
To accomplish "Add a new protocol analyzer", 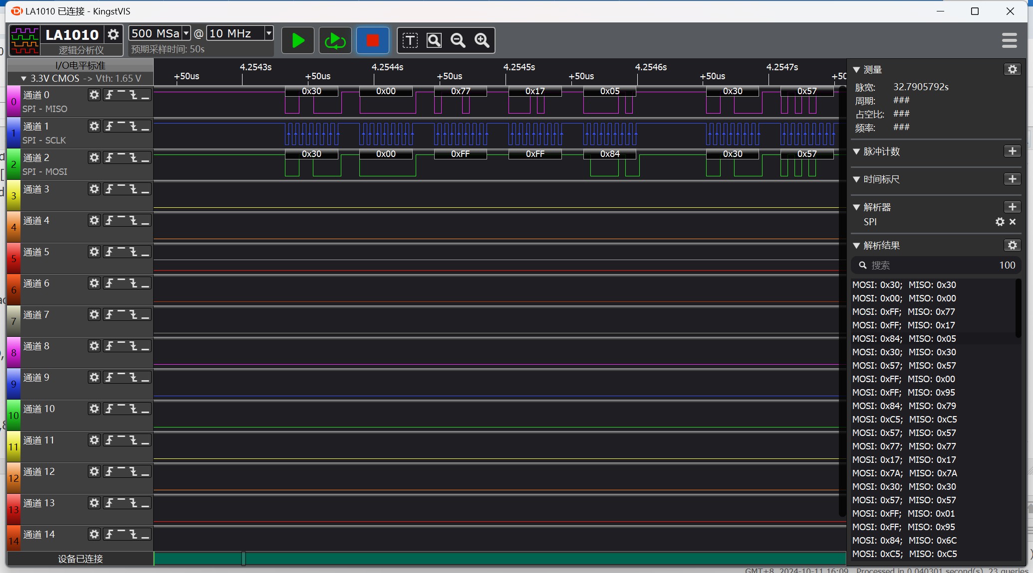I will tap(1012, 207).
